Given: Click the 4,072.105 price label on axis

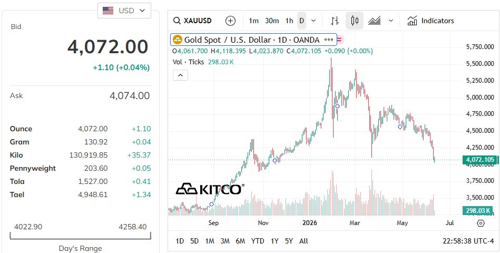Looking at the screenshot, I should point(479,160).
